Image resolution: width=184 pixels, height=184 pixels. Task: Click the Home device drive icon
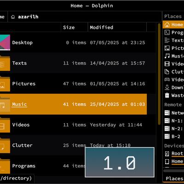(x=167, y=161)
